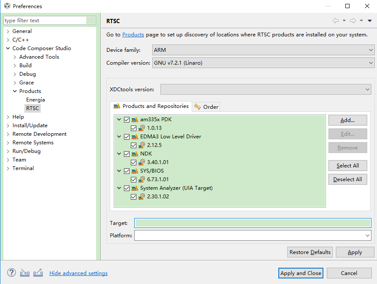Open the Device family dropdown

(263, 50)
